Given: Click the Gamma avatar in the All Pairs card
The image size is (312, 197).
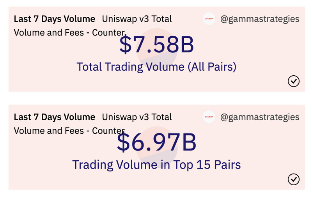Looking at the screenshot, I should point(209,19).
